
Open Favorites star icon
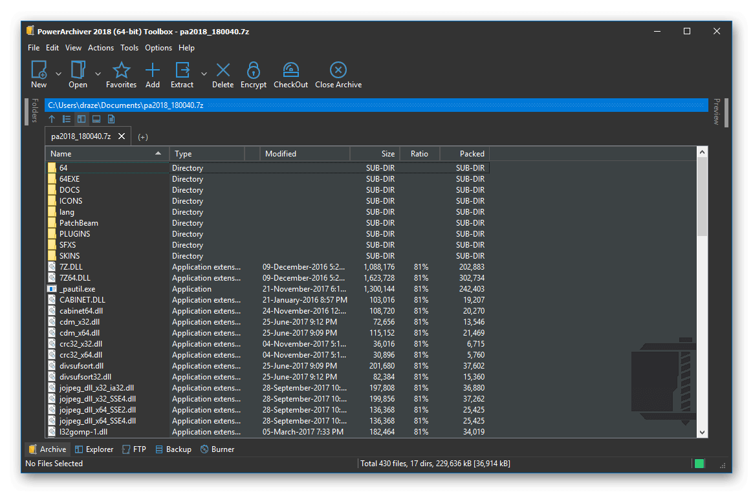[121, 70]
